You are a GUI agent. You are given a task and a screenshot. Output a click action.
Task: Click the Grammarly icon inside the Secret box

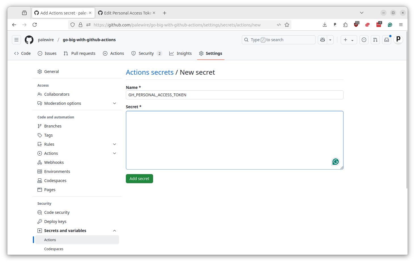[335, 162]
